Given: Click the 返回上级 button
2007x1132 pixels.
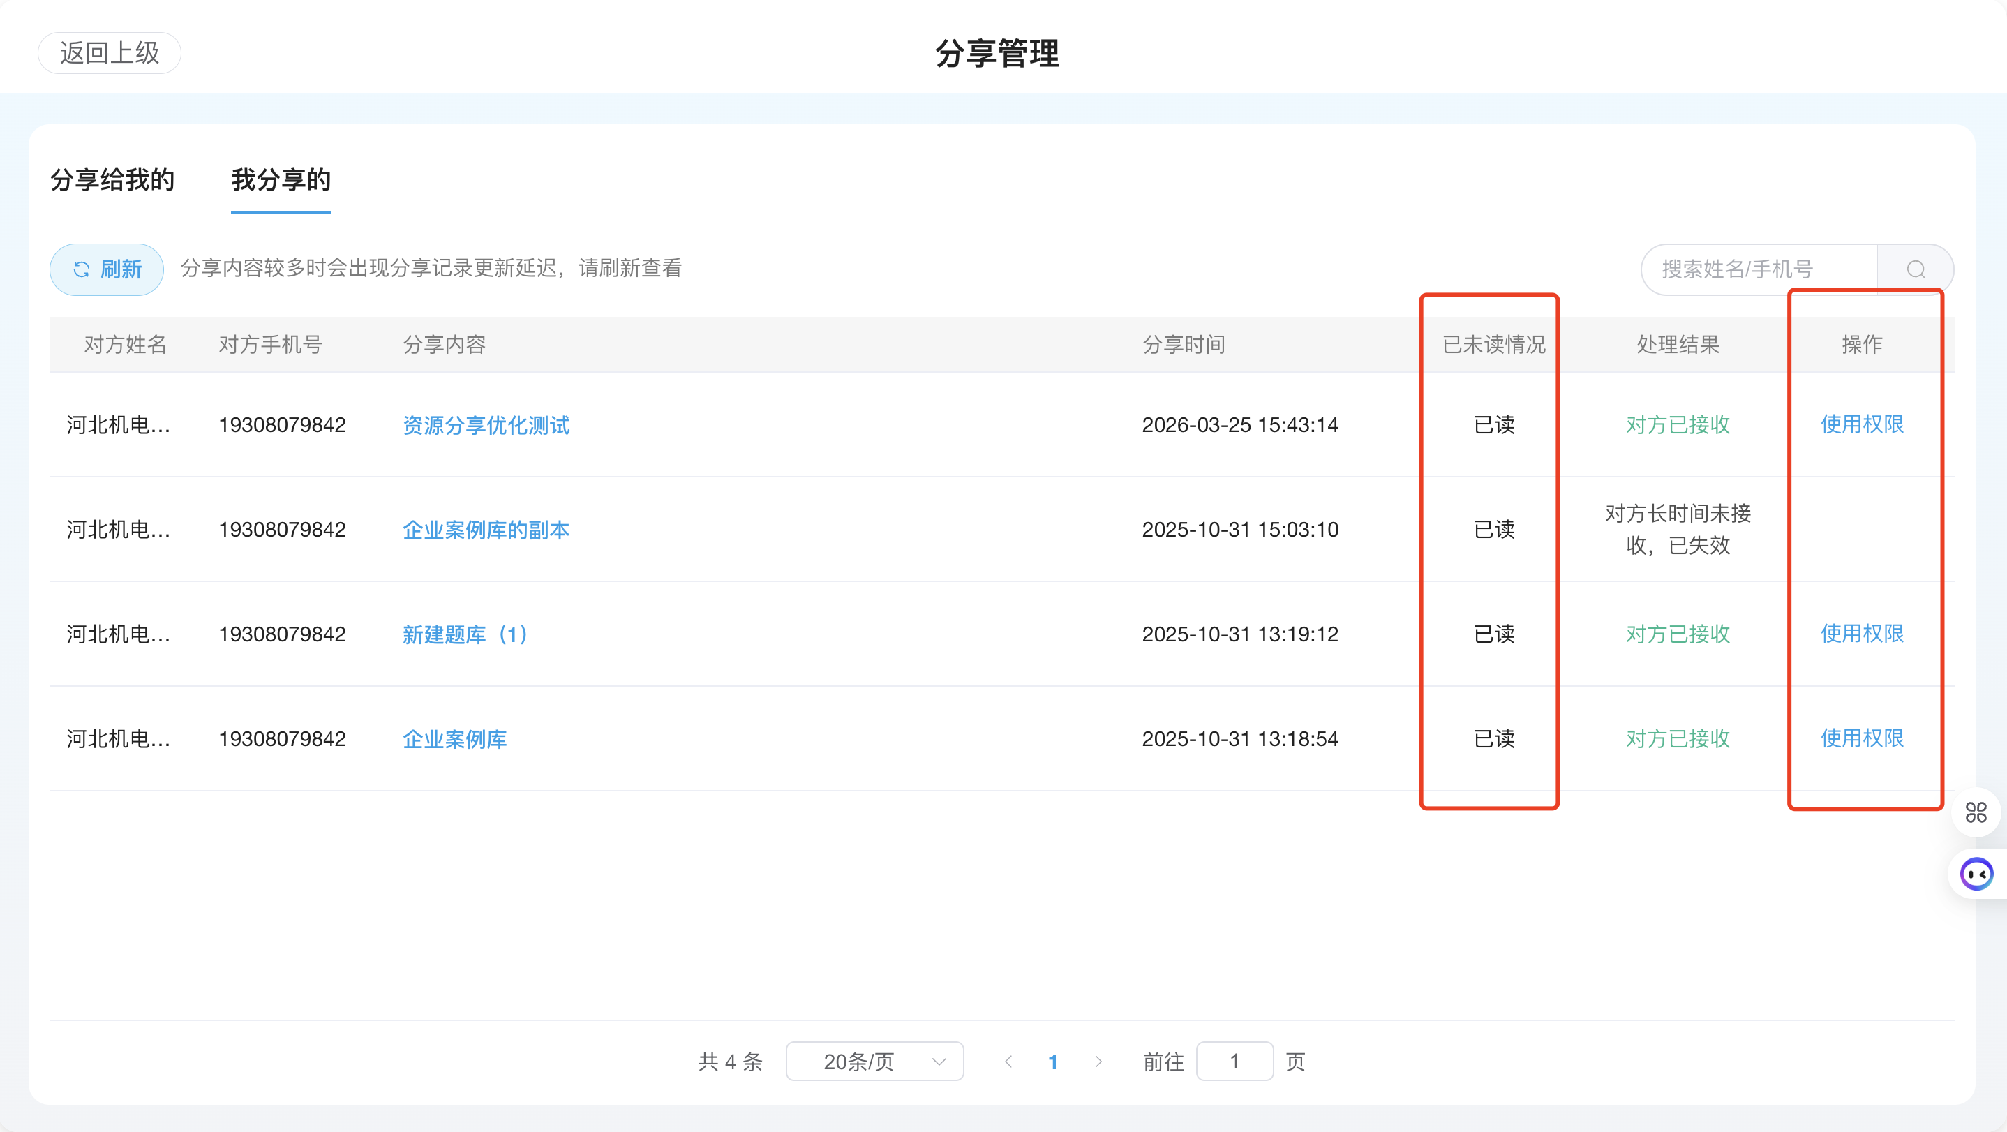Looking at the screenshot, I should click(109, 53).
